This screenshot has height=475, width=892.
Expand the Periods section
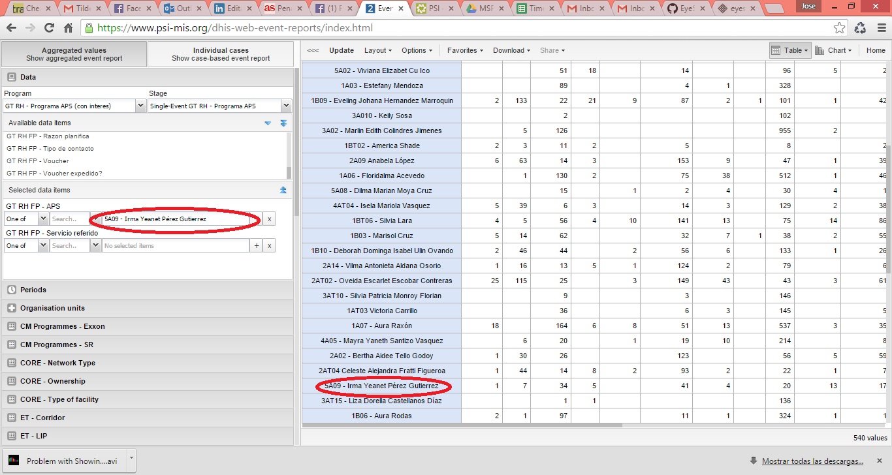(33, 290)
